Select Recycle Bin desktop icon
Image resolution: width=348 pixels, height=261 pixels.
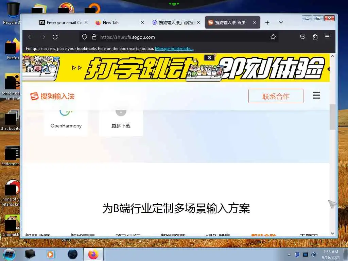coord(11,14)
